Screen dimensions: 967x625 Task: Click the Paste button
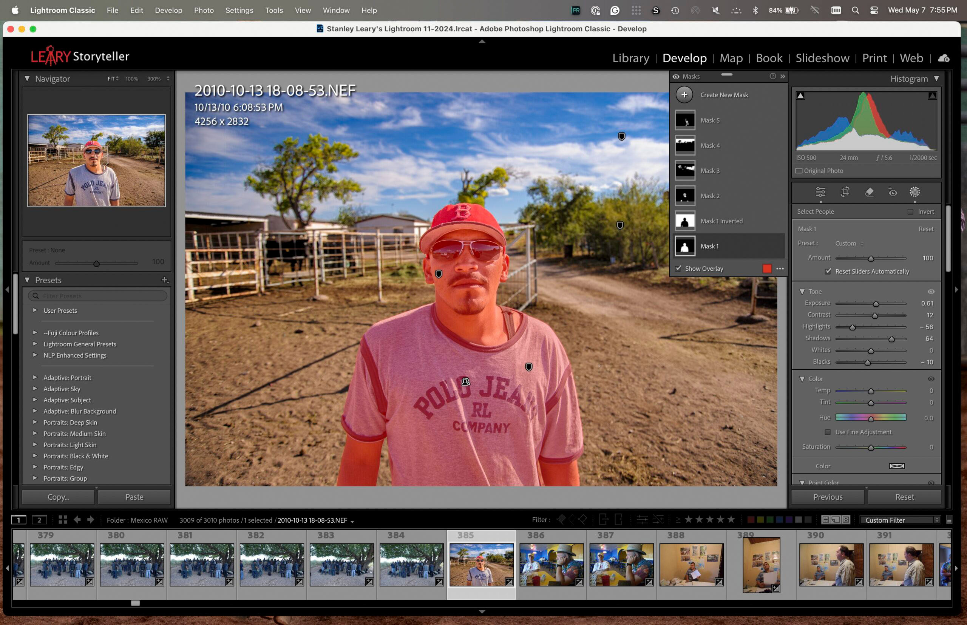134,497
